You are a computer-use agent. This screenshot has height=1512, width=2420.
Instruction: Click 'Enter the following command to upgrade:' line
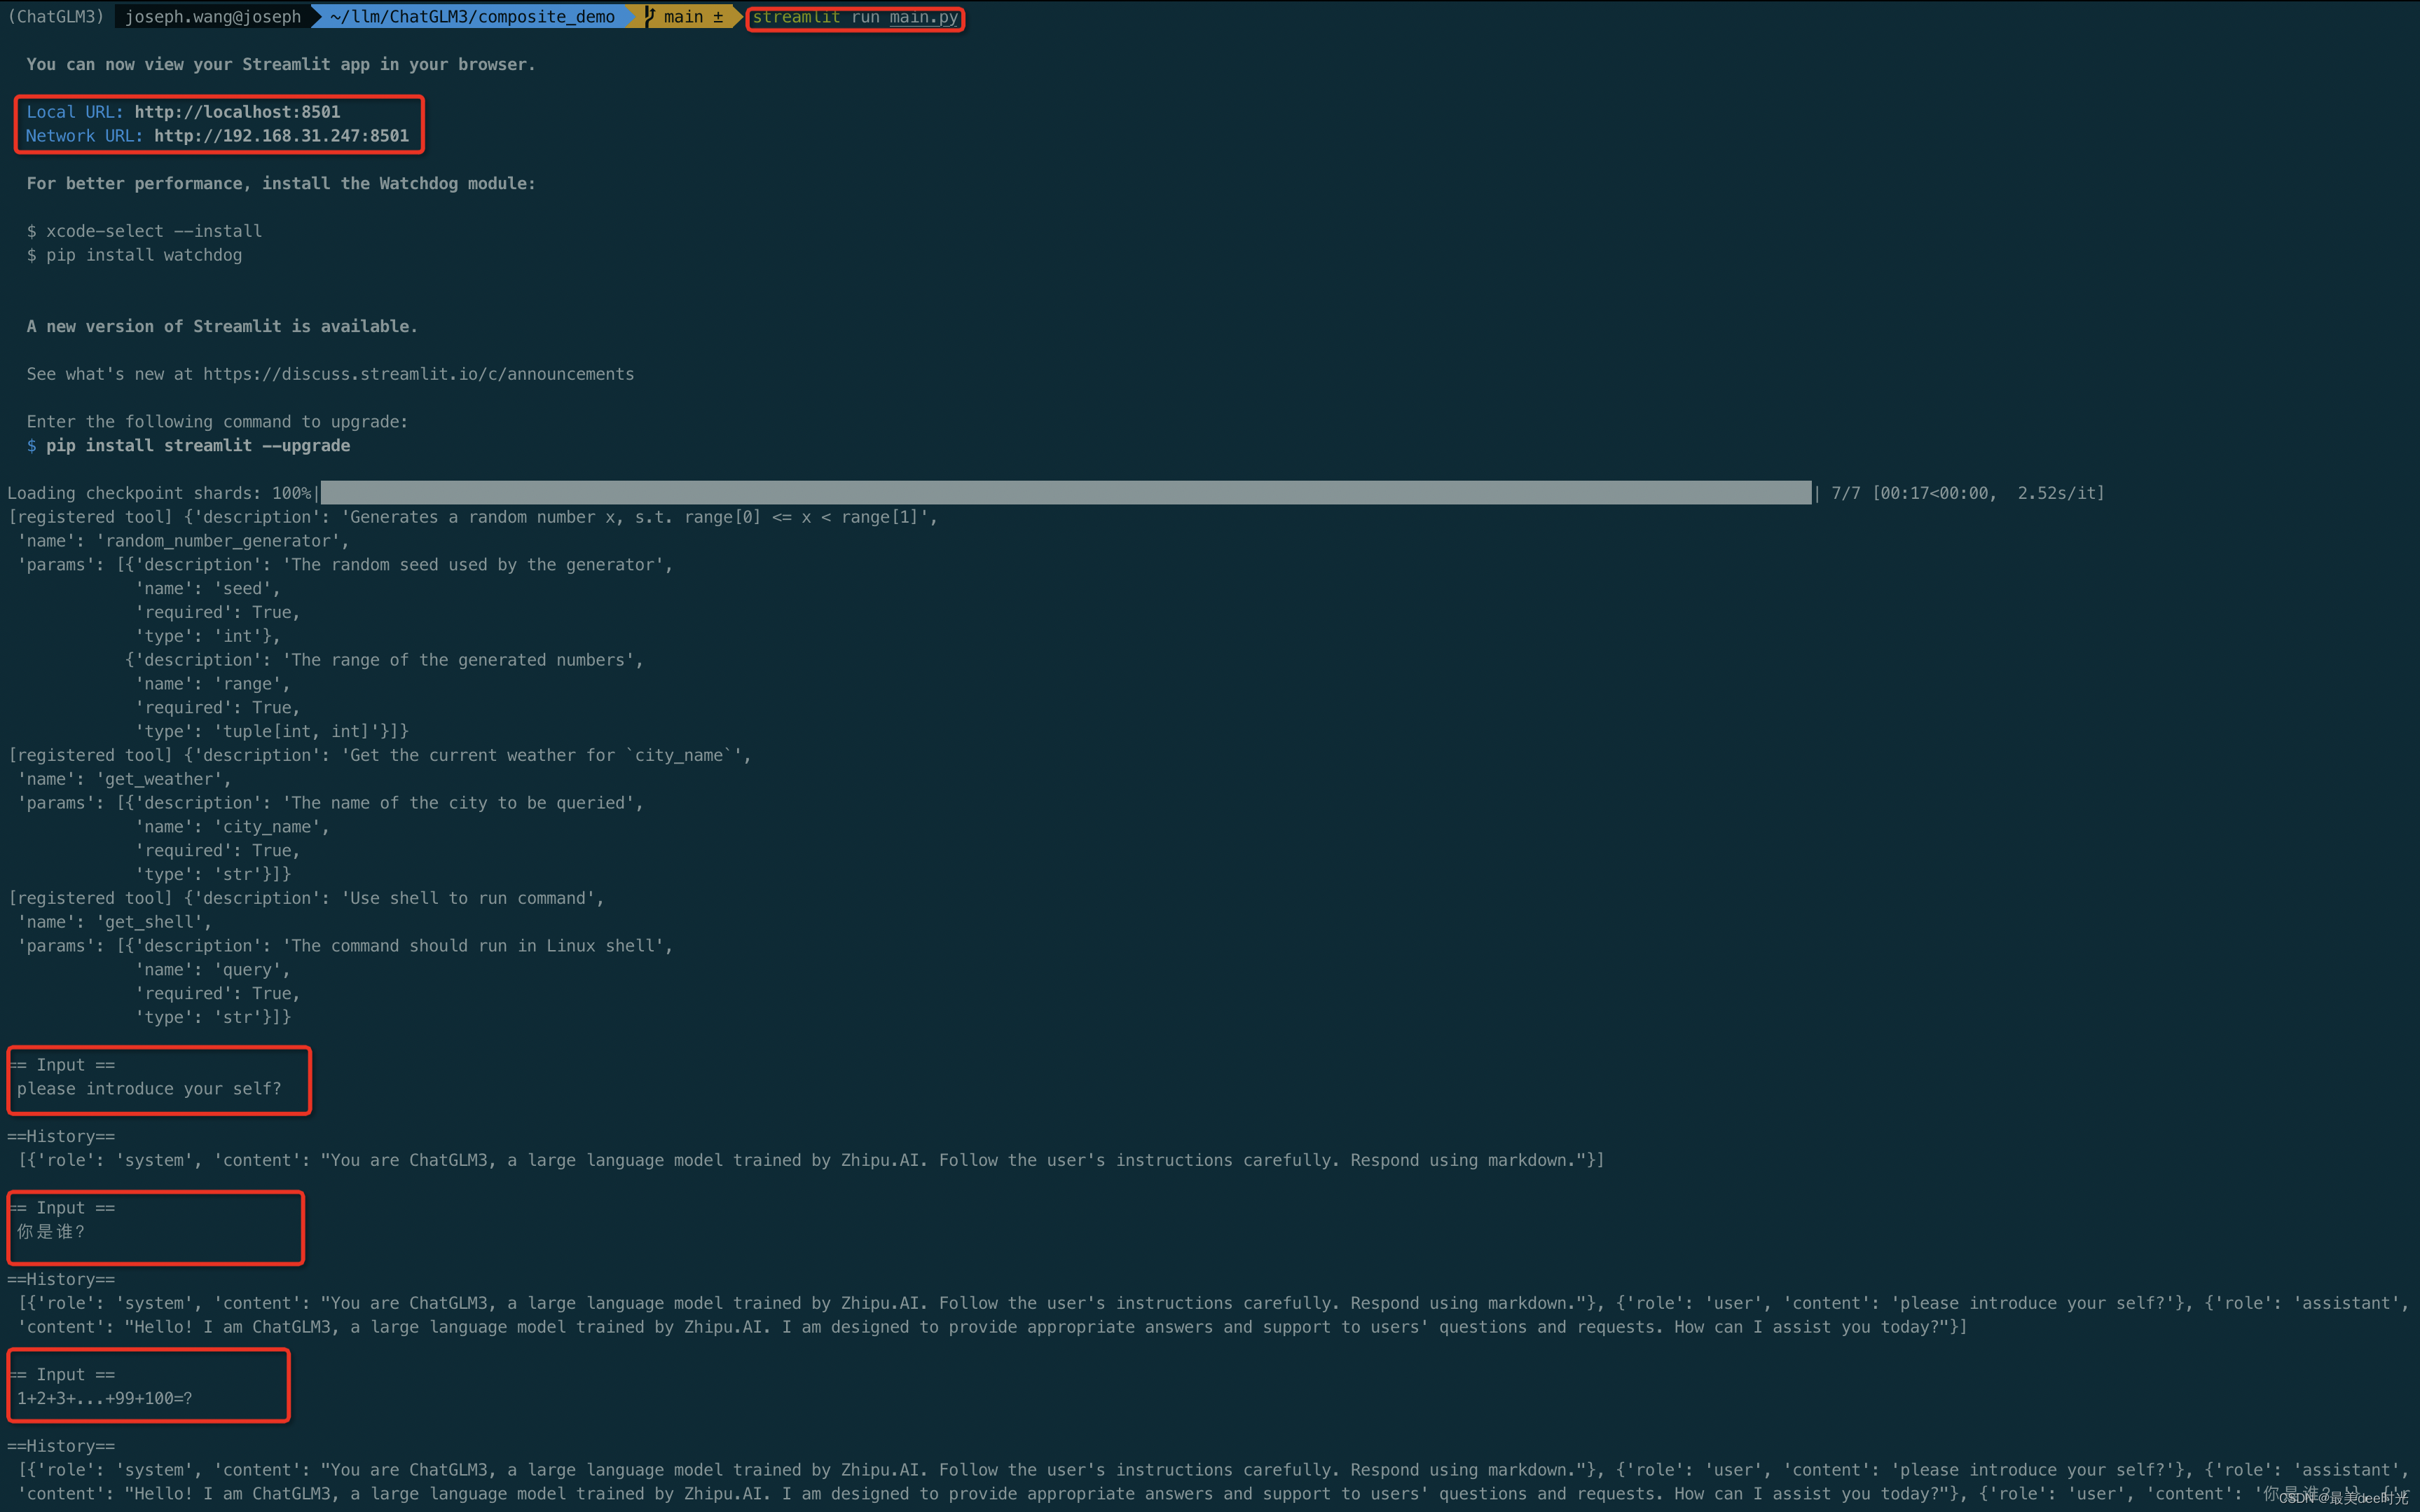(x=217, y=422)
